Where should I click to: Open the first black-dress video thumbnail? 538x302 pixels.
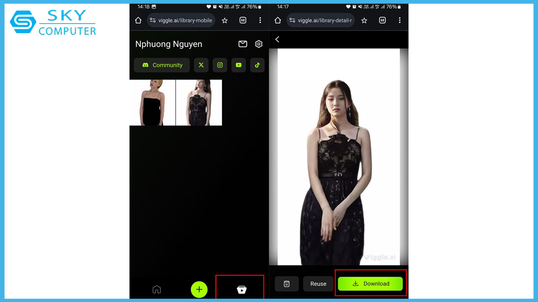(152, 102)
